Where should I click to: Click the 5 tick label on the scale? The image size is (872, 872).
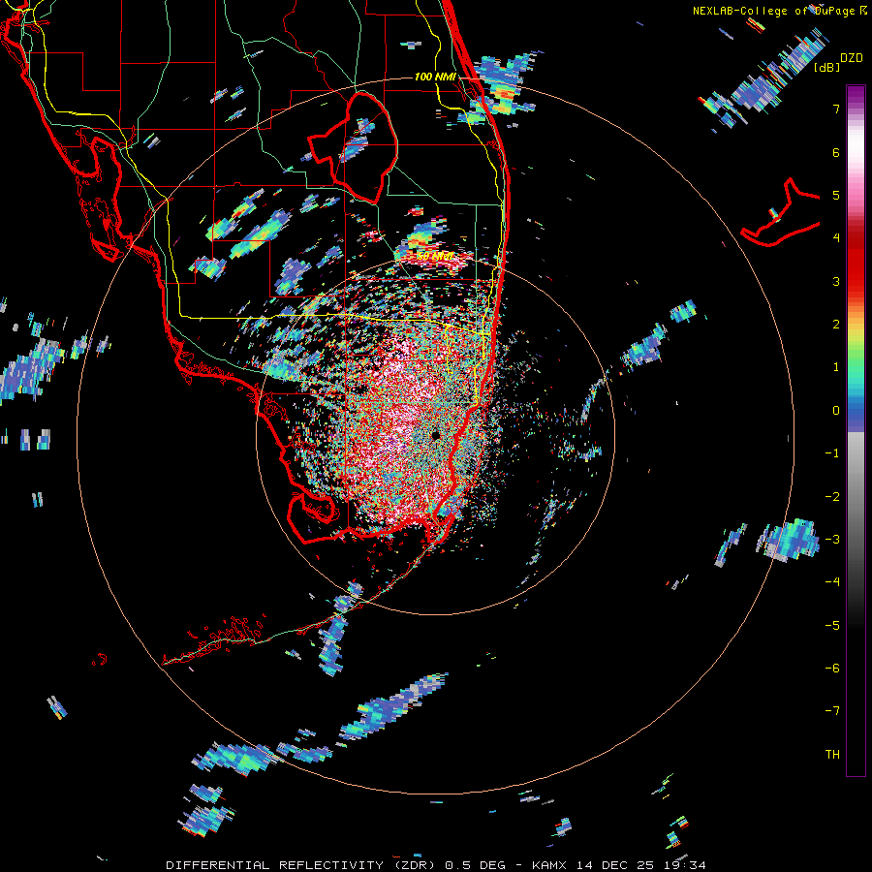pos(836,195)
